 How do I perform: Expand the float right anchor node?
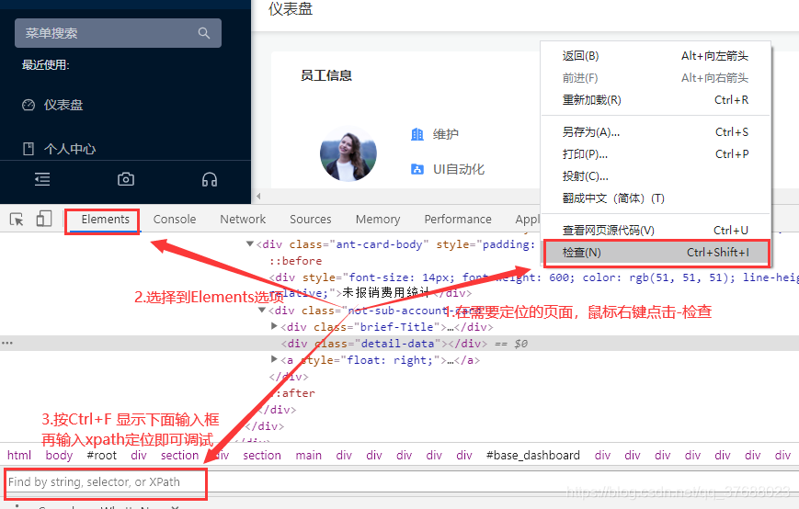274,359
